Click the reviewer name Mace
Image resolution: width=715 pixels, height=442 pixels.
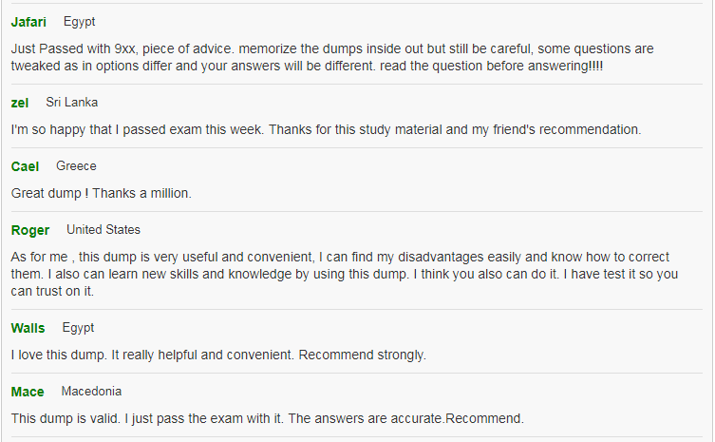tap(28, 392)
